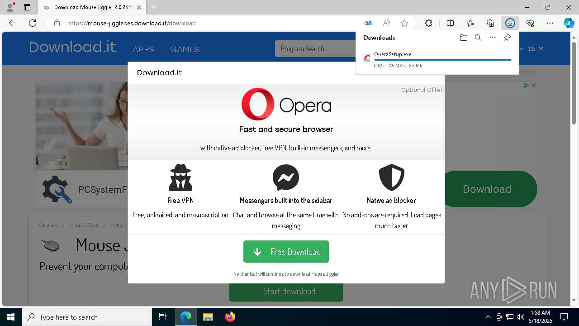Open Task View on taskbar
This screenshot has width=579, height=326.
163,317
